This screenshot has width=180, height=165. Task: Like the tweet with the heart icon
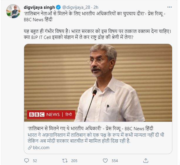click(x=105, y=161)
